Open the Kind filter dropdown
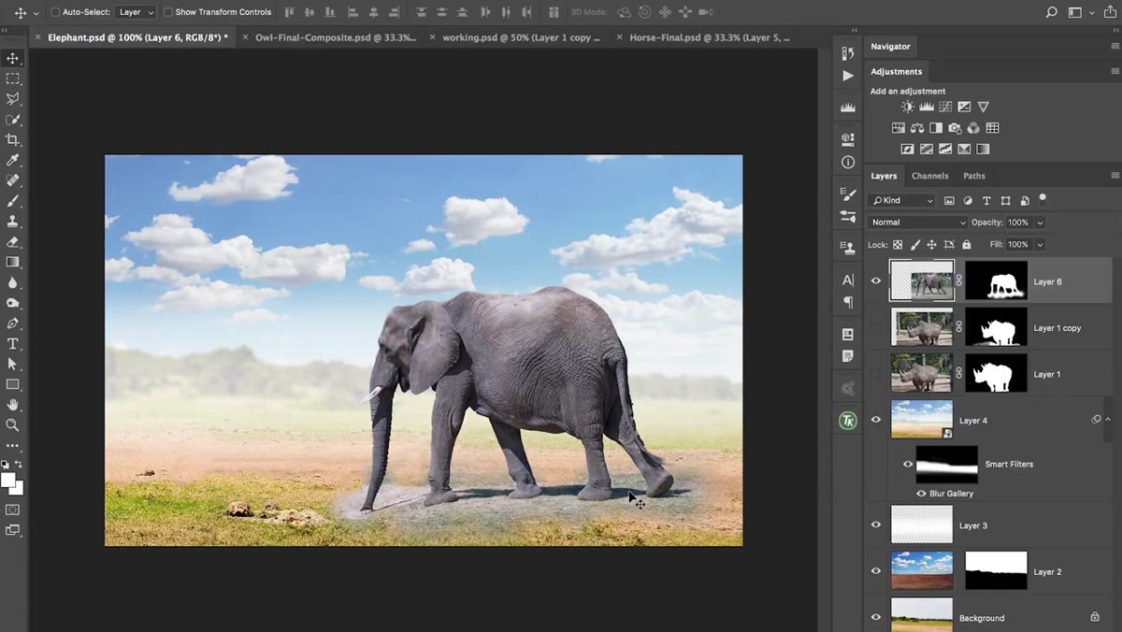 tap(901, 200)
